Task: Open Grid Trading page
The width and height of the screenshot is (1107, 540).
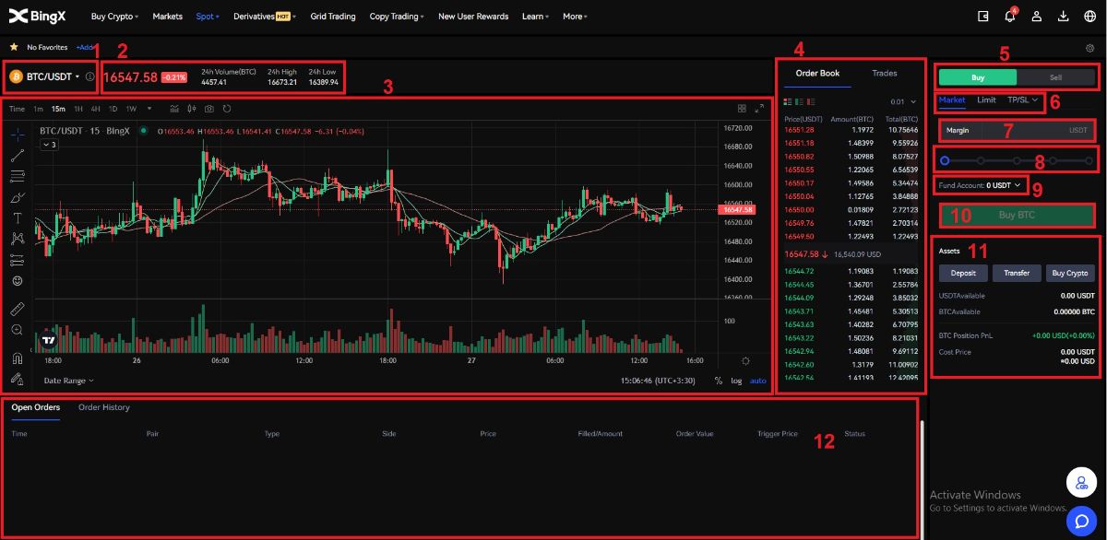Action: tap(332, 16)
